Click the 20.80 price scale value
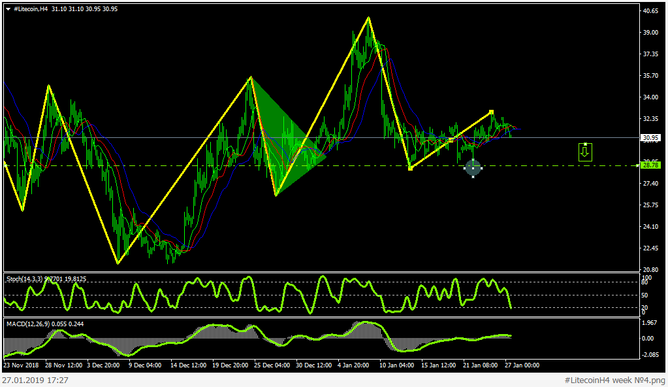 [651, 270]
